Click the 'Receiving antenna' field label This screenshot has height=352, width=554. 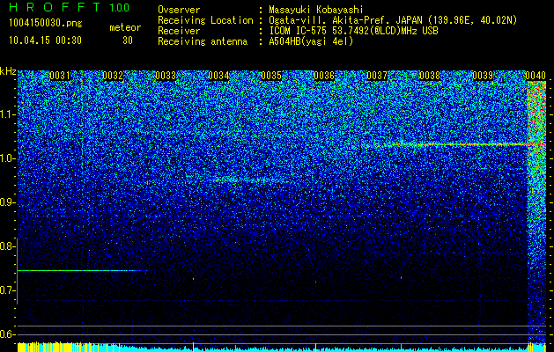tap(203, 41)
